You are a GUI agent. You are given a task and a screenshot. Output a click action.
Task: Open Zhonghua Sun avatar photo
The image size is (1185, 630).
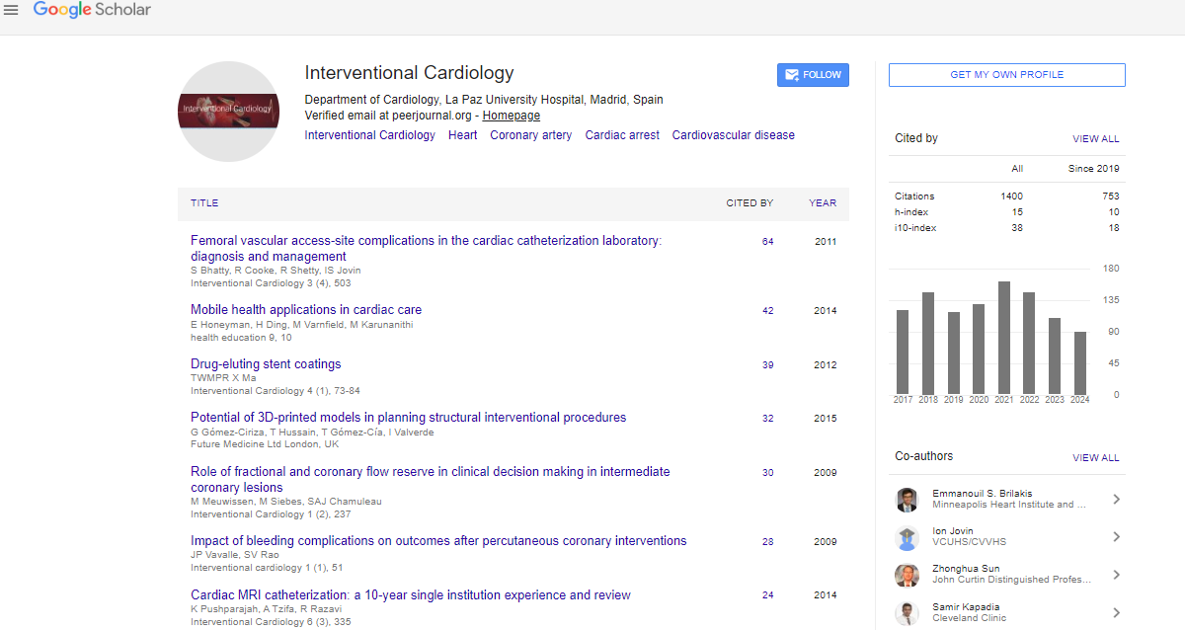[x=907, y=576]
